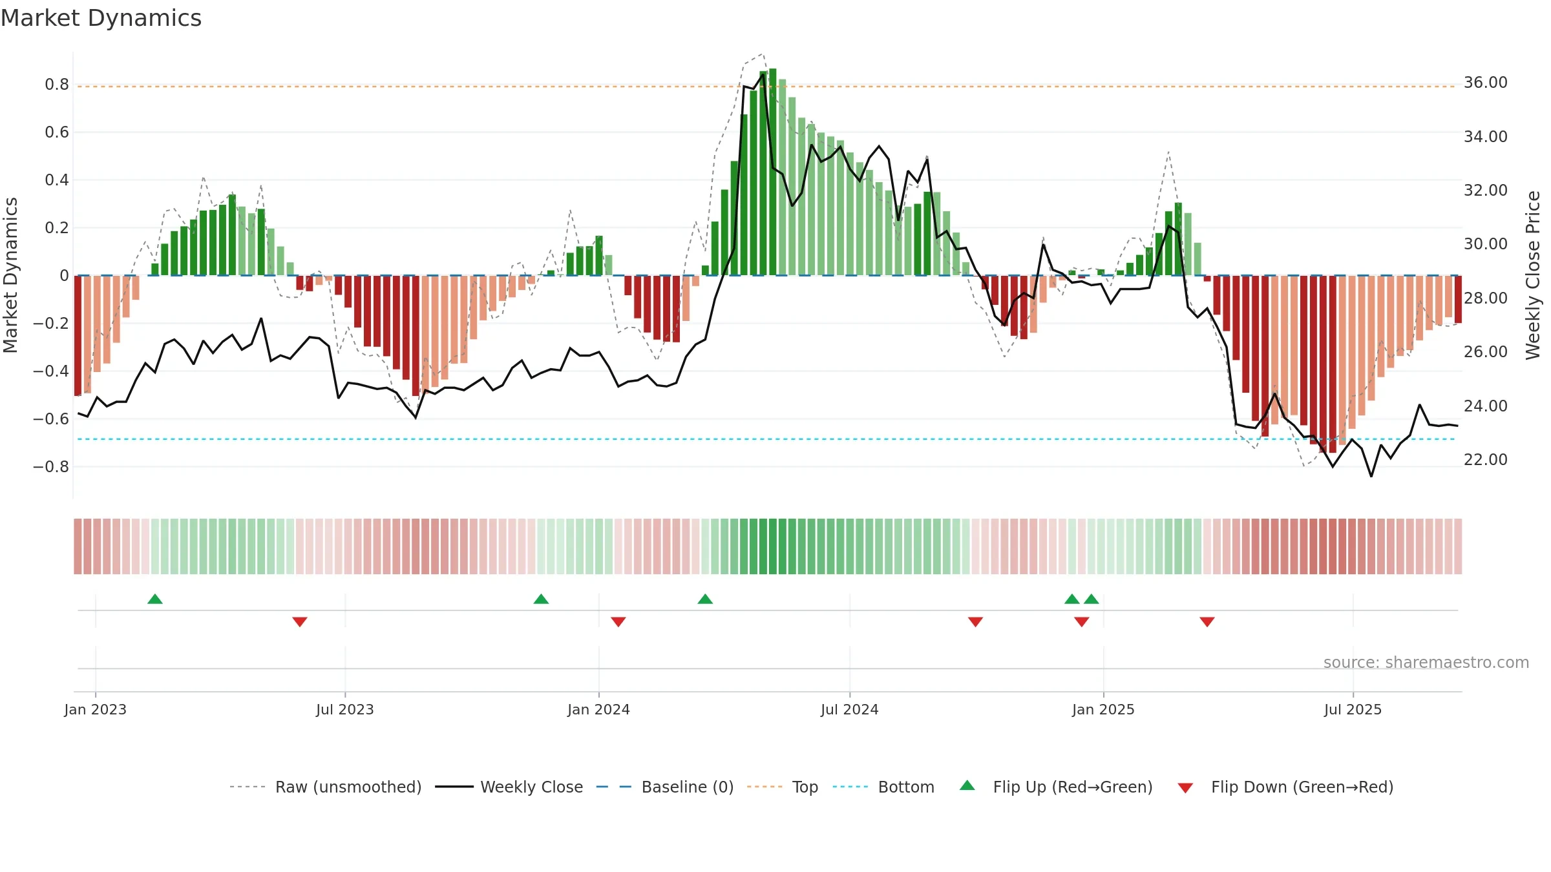This screenshot has width=1551, height=872.
Task: Click red flip-down marker near December 2024
Action: pyautogui.click(x=1082, y=621)
